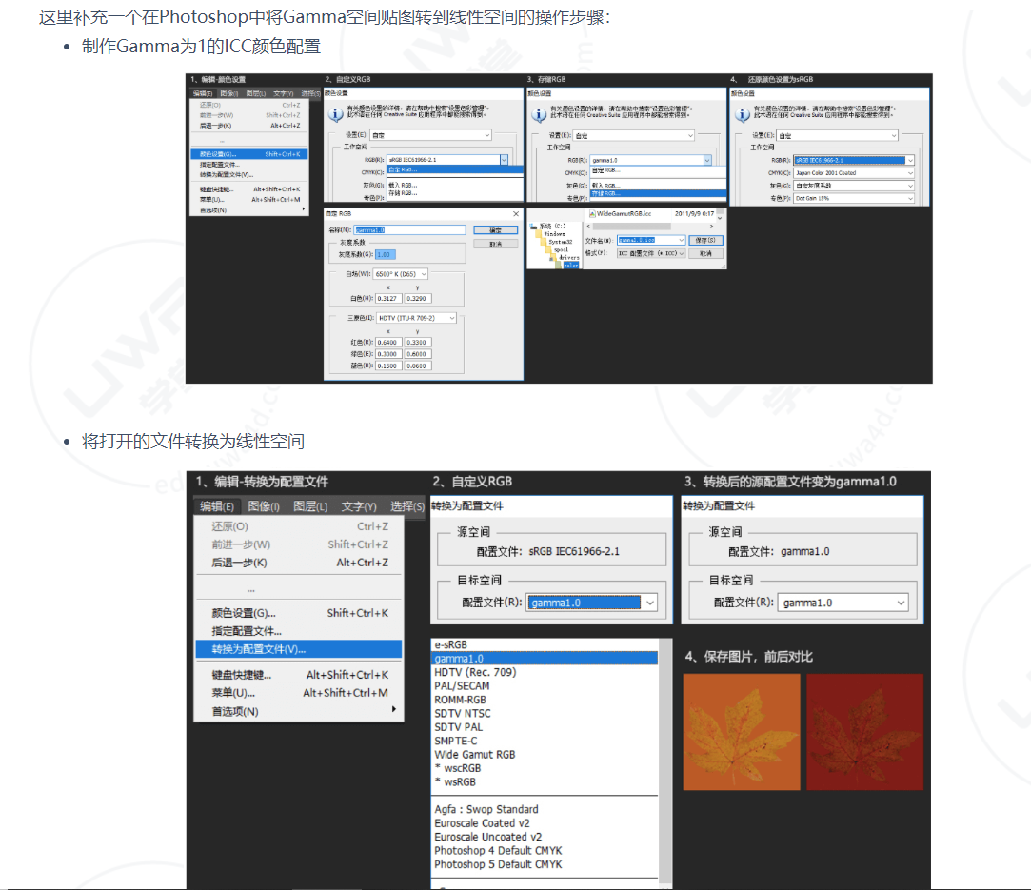Click info icon in 自定义RGB step dialog
Image resolution: width=1031 pixels, height=890 pixels.
[x=335, y=115]
